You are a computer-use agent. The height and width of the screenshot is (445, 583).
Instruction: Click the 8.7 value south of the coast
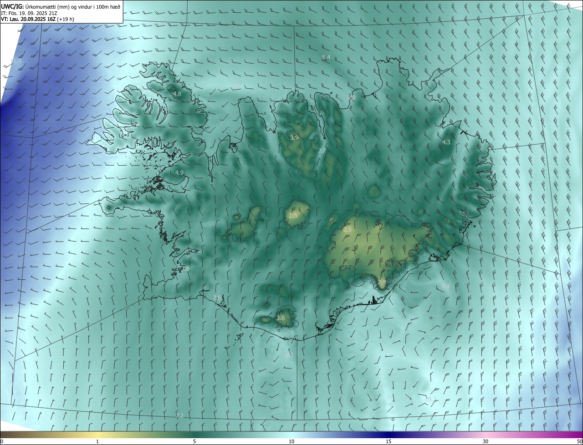pyautogui.click(x=289, y=354)
